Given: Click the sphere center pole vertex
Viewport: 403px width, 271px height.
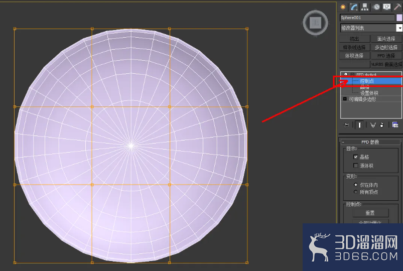Looking at the screenshot, I should click(131, 146).
